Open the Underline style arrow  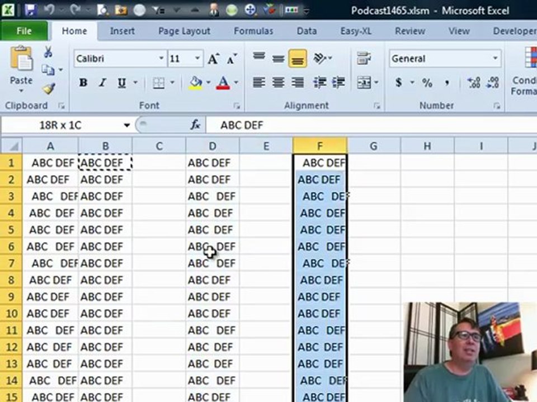click(x=135, y=83)
